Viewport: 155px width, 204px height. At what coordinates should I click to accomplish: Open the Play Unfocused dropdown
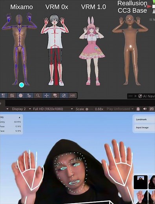(x=120, y=109)
